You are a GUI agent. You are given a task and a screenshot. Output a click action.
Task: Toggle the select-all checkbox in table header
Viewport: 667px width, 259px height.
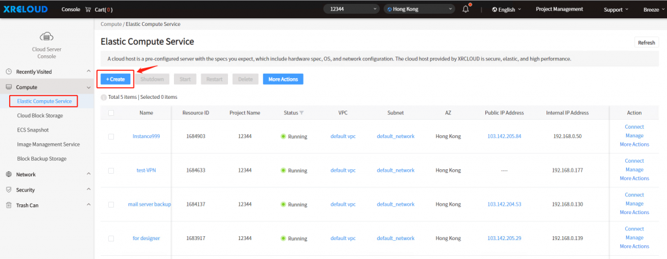coord(111,113)
